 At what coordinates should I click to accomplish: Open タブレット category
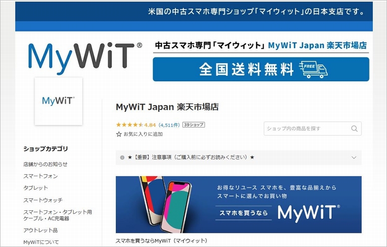36,188
